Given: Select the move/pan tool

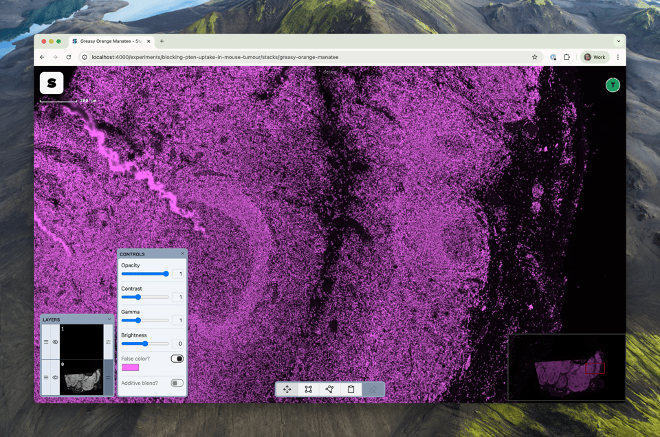Looking at the screenshot, I should coord(287,390).
